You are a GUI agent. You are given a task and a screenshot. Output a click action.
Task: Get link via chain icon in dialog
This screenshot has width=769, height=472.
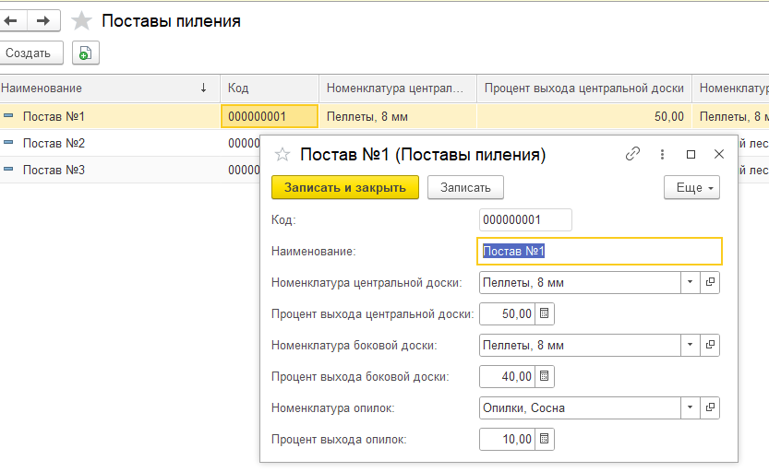pyautogui.click(x=632, y=154)
